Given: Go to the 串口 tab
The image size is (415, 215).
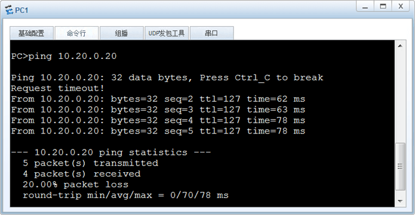Looking at the screenshot, I should coord(211,33).
